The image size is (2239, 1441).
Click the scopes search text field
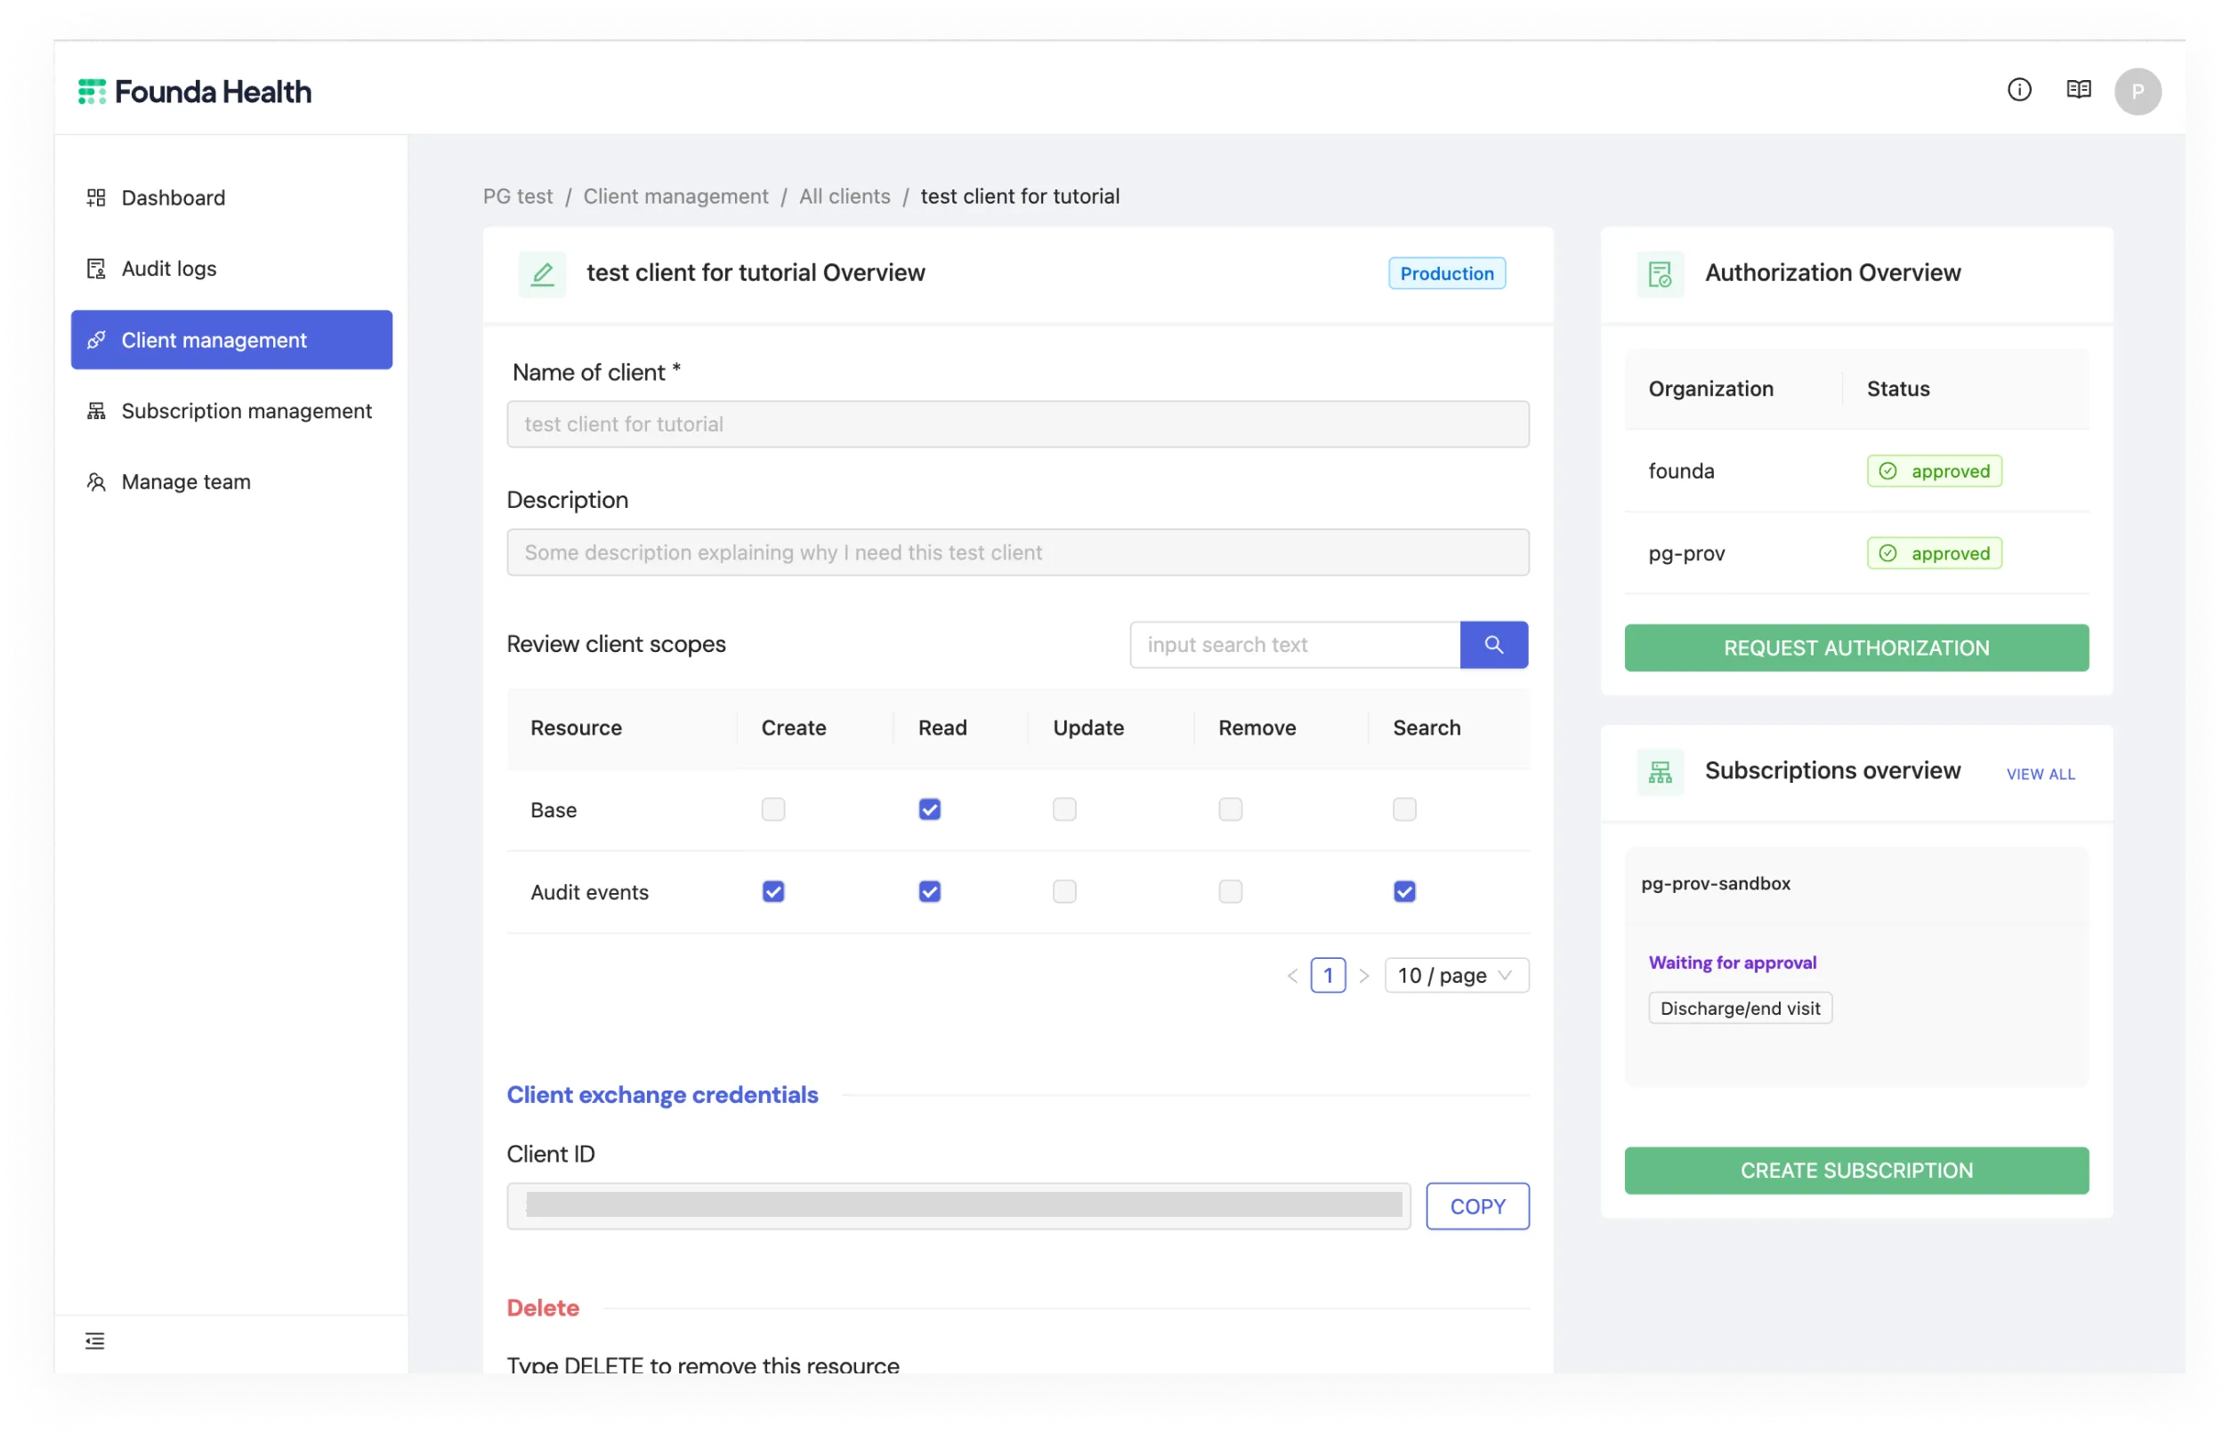pos(1295,645)
